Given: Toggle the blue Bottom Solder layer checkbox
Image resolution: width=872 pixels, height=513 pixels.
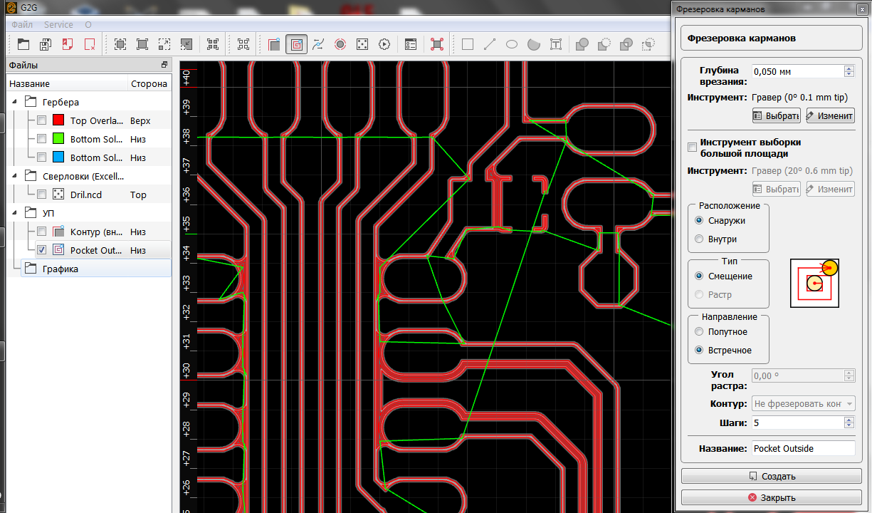Looking at the screenshot, I should [x=42, y=157].
